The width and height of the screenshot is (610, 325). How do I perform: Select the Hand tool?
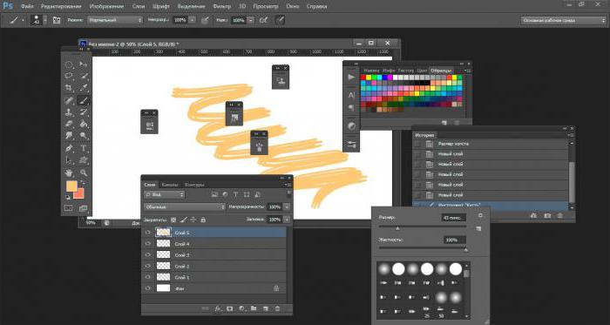(69, 173)
